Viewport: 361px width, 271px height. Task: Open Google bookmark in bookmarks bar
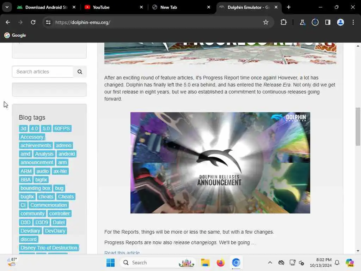click(15, 35)
